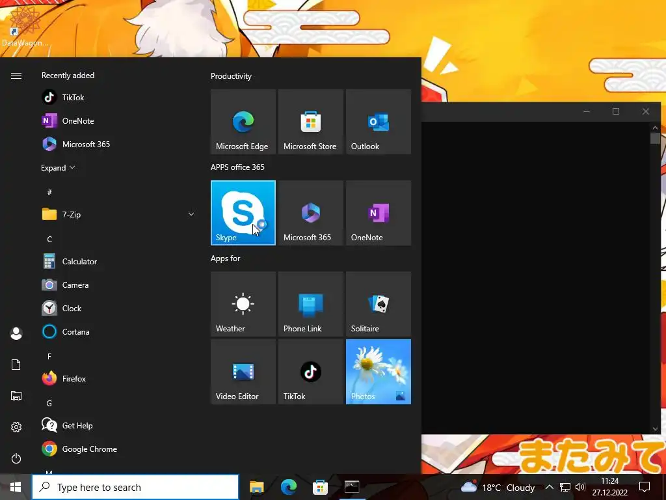Click the letter C section header
This screenshot has width=666, height=500.
click(49, 239)
